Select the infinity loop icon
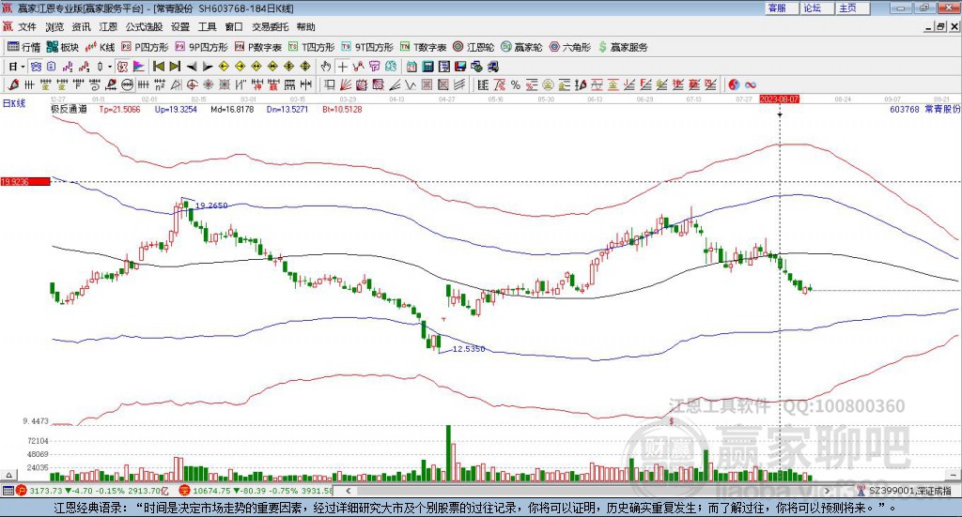The width and height of the screenshot is (962, 517). click(x=751, y=85)
